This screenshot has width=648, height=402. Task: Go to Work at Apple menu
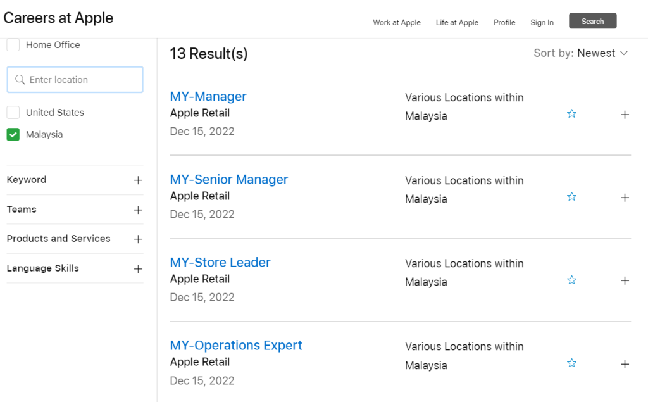[396, 22]
